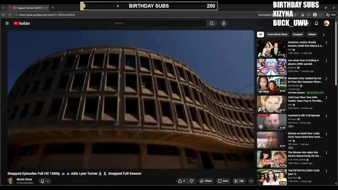Reload the page with the refresh icon

click(x=10, y=15)
